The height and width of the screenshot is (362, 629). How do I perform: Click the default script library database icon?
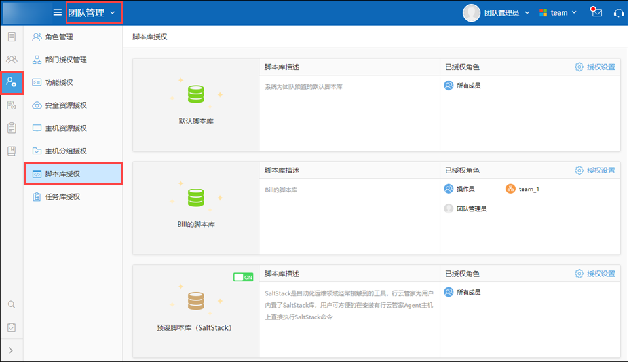(x=196, y=96)
